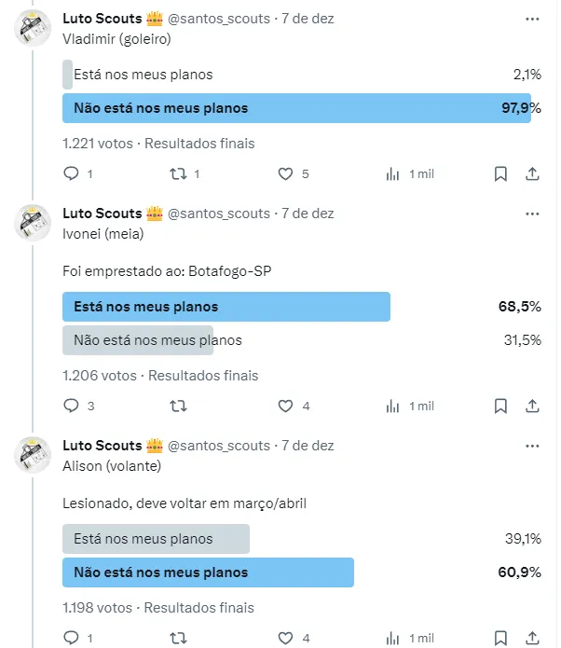Bookmark the Vladimir (goleiro) poll tweet

(500, 174)
